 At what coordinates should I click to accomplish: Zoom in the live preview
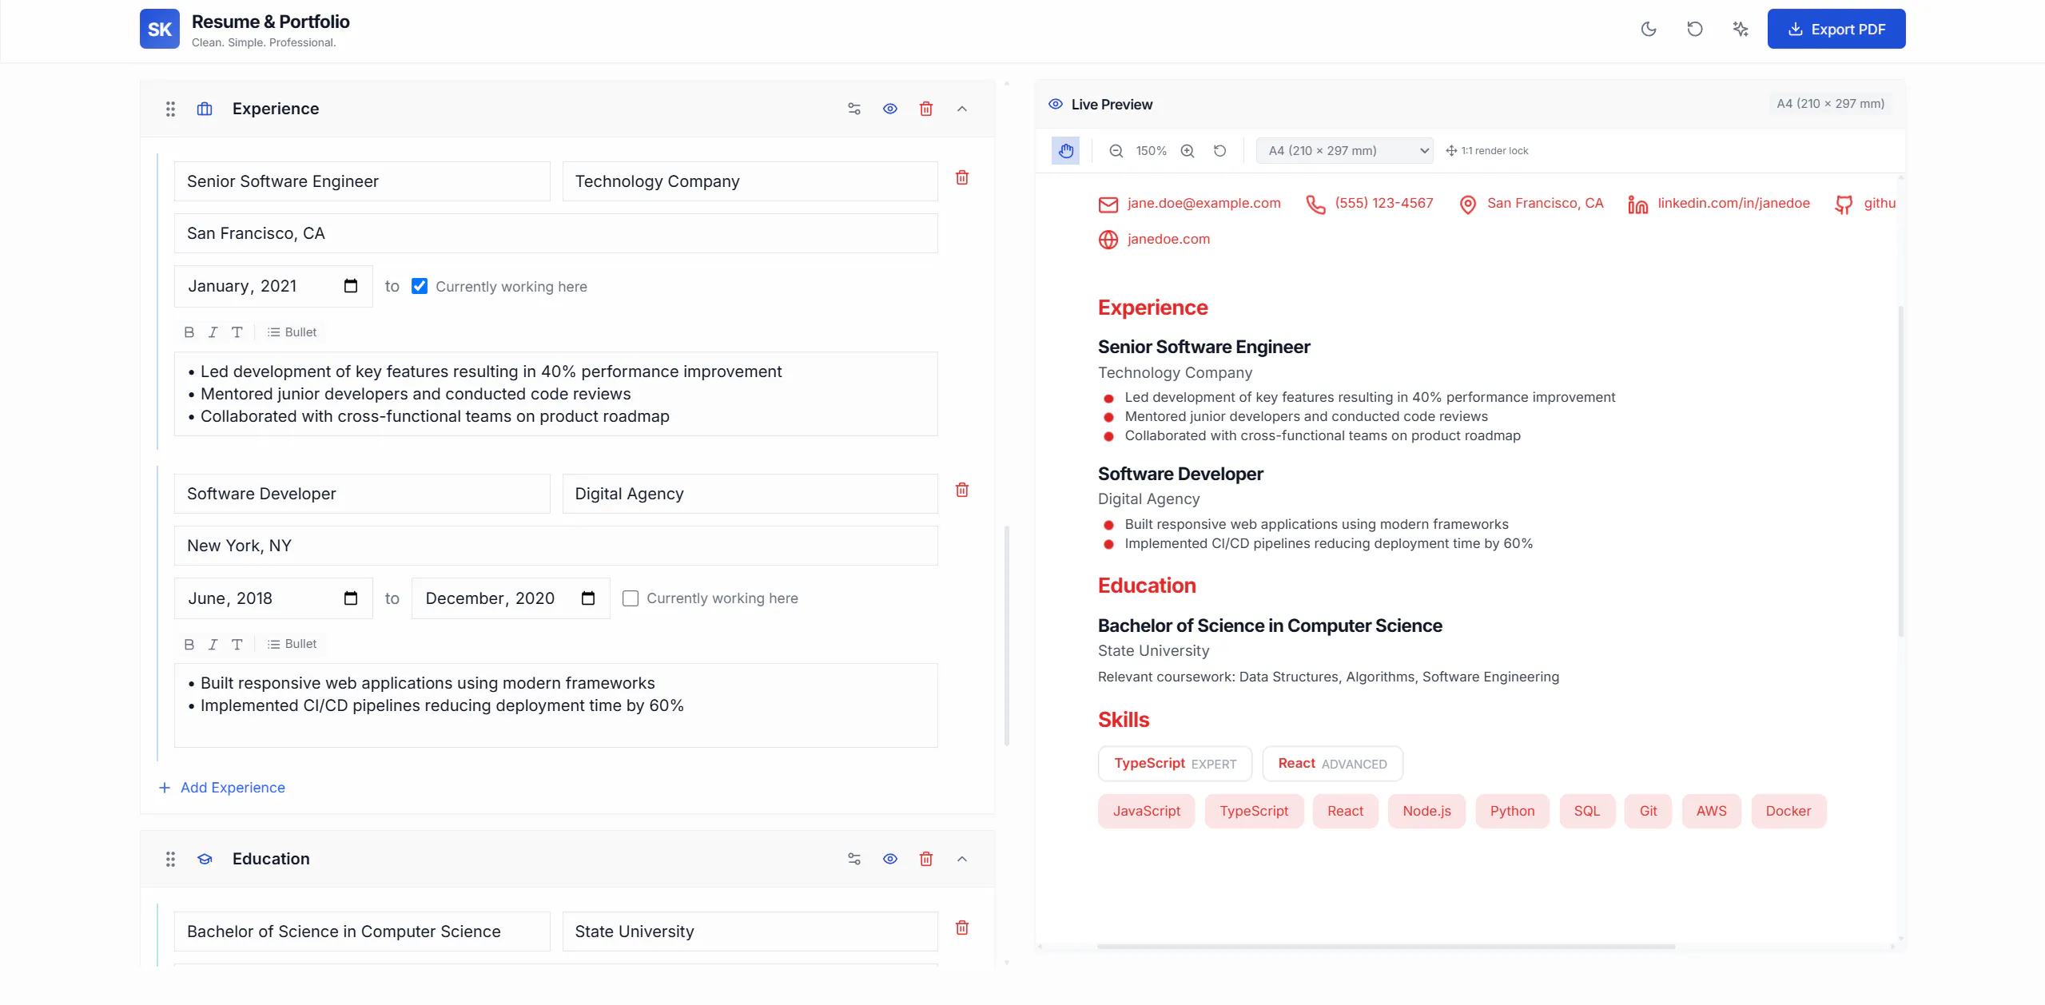click(1188, 151)
